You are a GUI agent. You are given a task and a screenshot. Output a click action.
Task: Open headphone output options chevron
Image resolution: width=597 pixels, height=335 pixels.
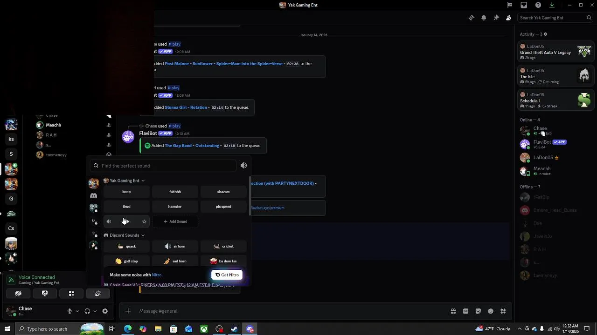[x=95, y=311]
